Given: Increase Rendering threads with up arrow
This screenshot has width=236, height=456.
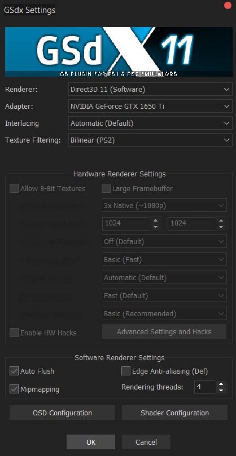Looking at the screenshot, I should [221, 384].
